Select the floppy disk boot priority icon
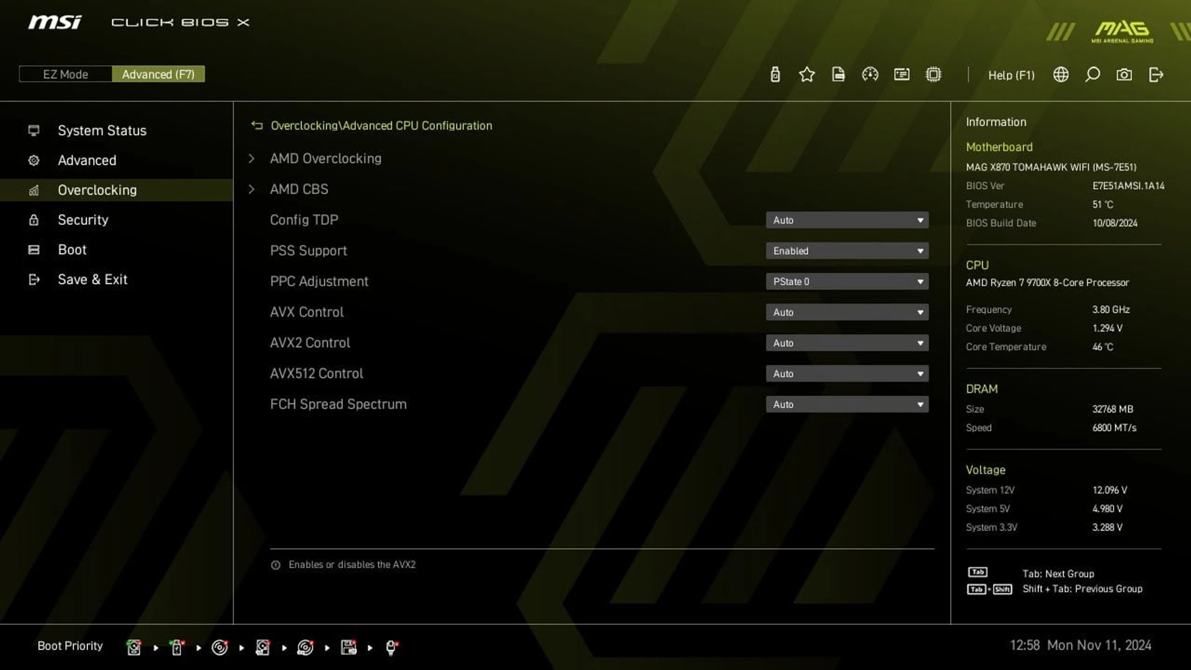 349,647
